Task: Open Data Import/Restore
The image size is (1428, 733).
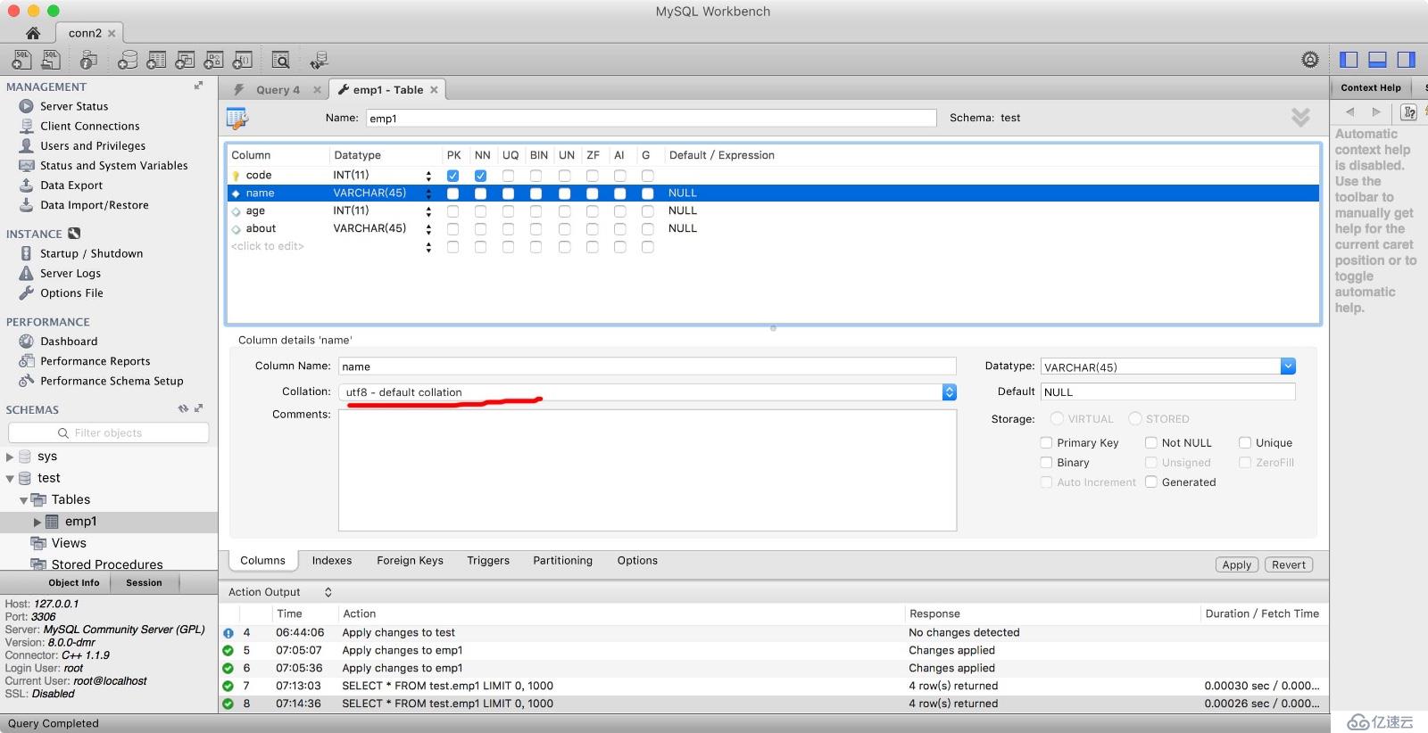Action: click(x=95, y=205)
